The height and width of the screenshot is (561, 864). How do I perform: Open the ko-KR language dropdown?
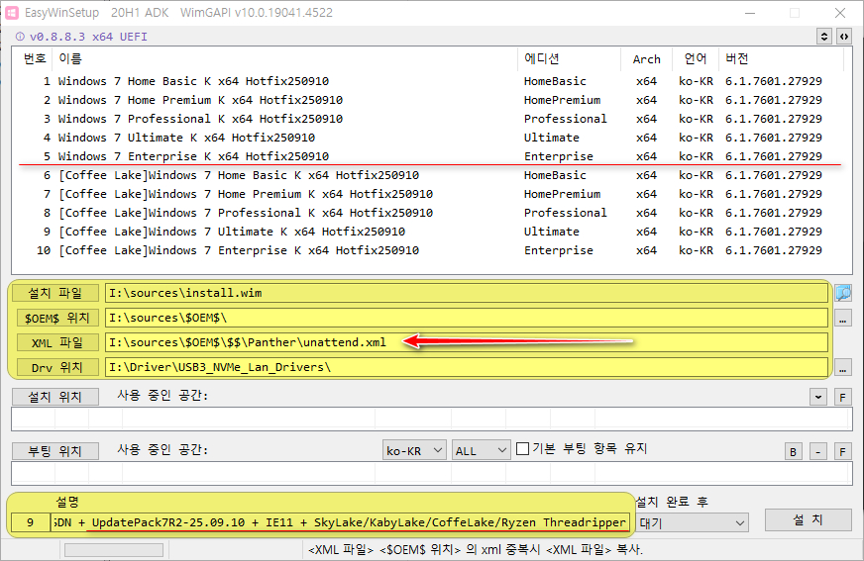414,450
